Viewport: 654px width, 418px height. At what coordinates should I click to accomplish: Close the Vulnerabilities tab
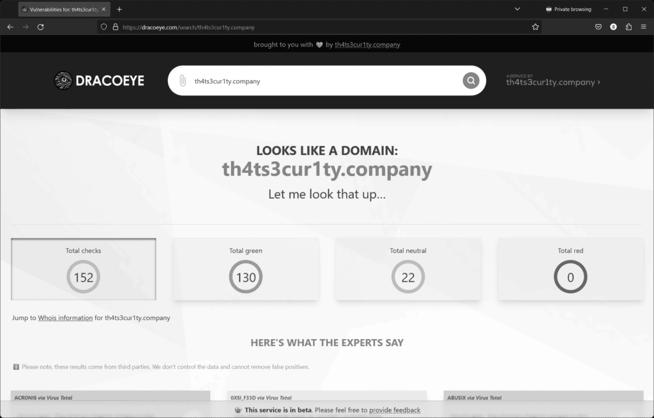point(103,9)
